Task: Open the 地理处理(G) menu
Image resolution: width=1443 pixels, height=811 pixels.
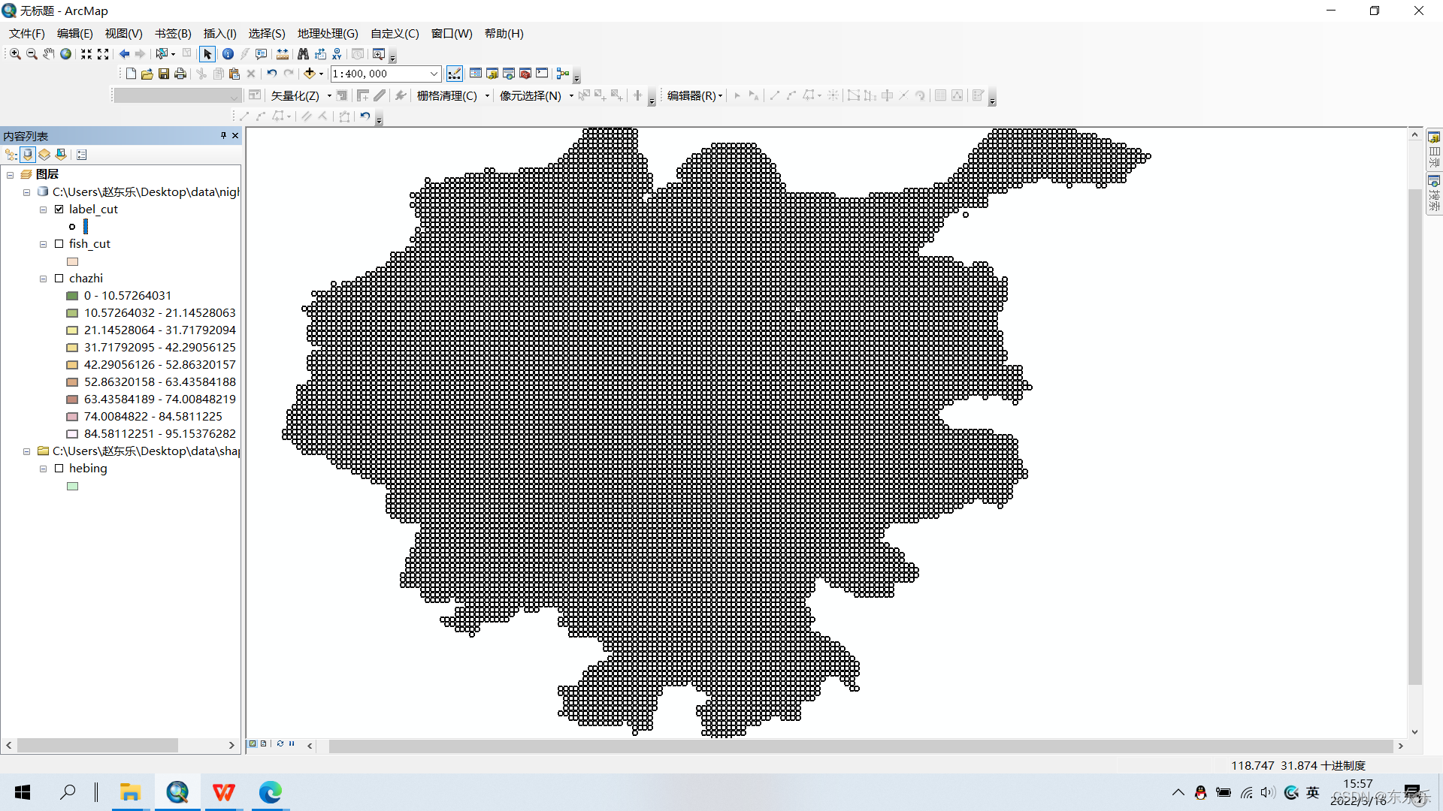Action: pos(328,34)
